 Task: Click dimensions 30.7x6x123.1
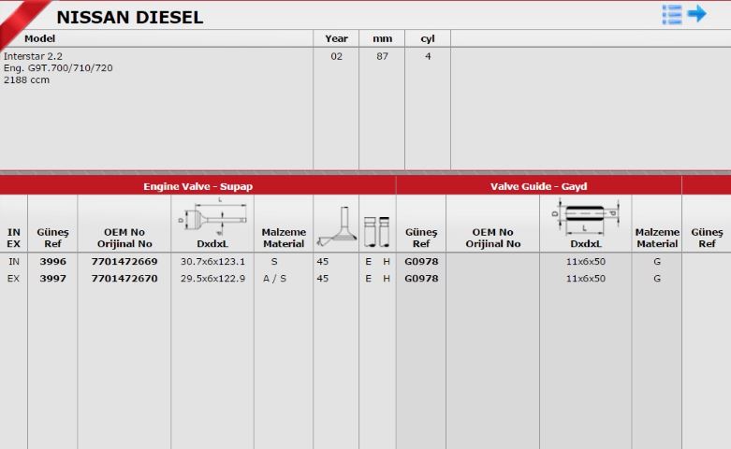[212, 261]
